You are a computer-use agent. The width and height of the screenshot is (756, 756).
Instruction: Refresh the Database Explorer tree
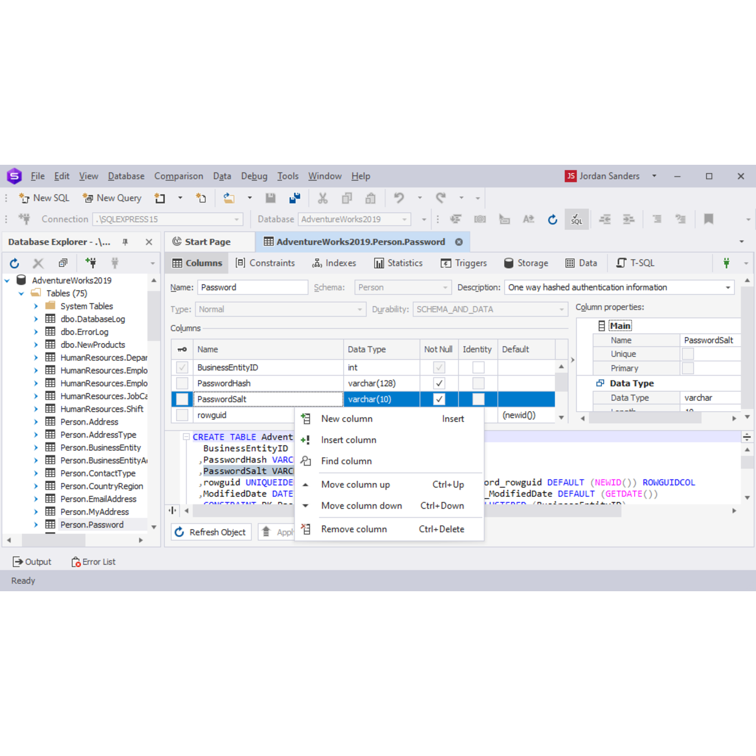tap(14, 263)
